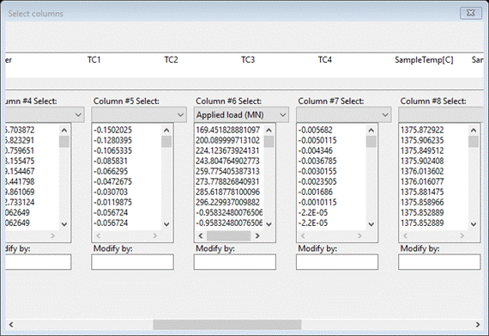Click the TC4 header label
This screenshot has height=336, width=489.
click(325, 59)
